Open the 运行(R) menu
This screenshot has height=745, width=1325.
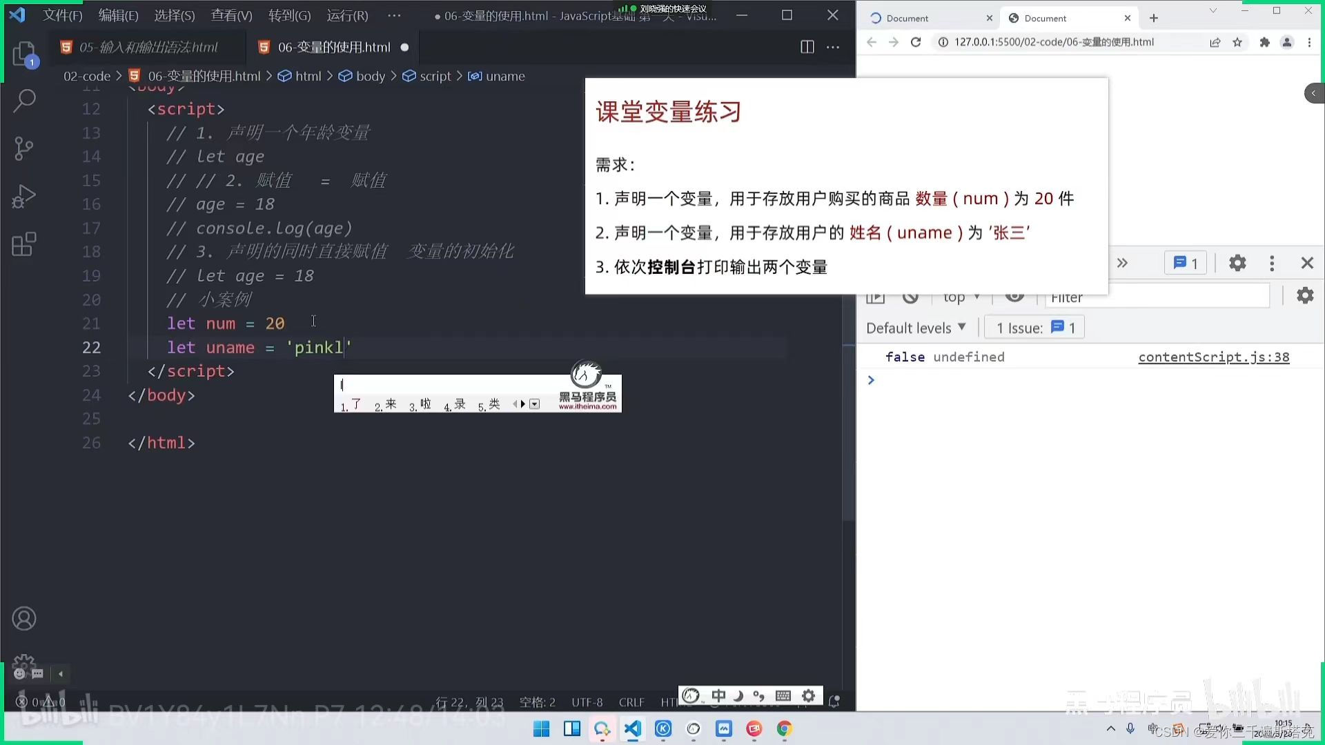coord(347,15)
